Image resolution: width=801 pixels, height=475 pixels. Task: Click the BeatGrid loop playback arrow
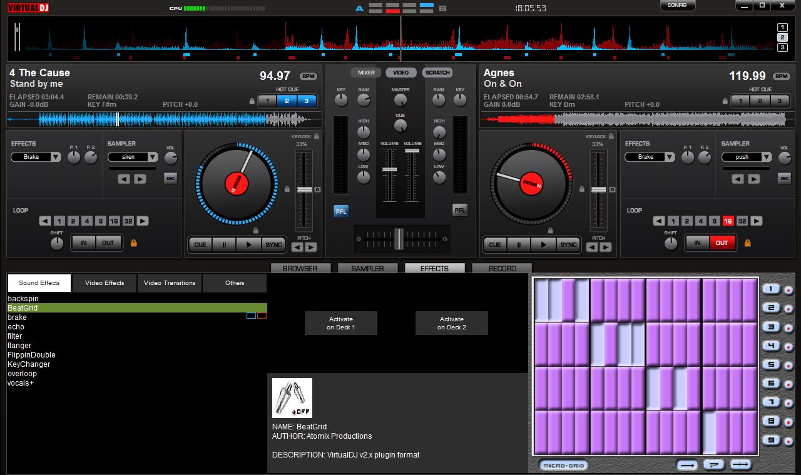714,465
